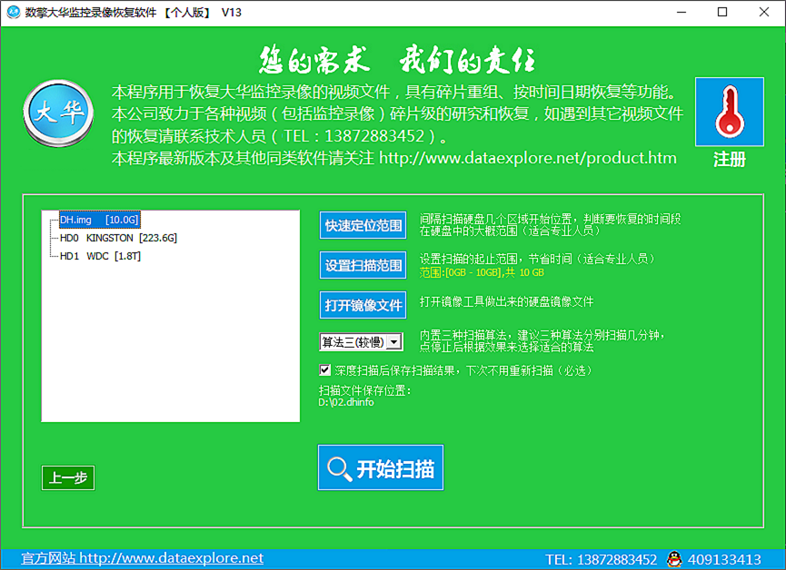Click the 快速定位范围 button
The height and width of the screenshot is (570, 786).
click(363, 225)
